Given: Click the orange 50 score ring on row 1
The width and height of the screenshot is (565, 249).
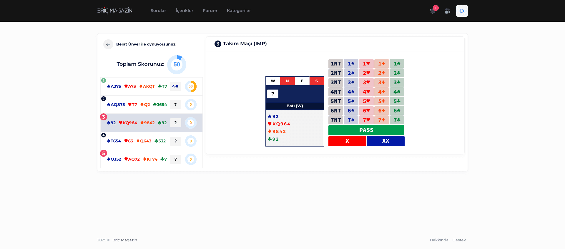Looking at the screenshot, I should click(x=191, y=86).
